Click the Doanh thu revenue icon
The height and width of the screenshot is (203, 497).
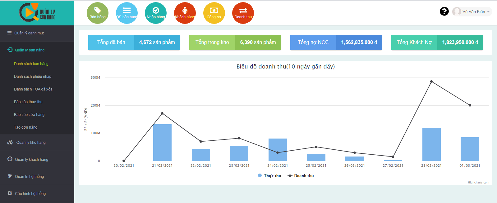(x=243, y=13)
